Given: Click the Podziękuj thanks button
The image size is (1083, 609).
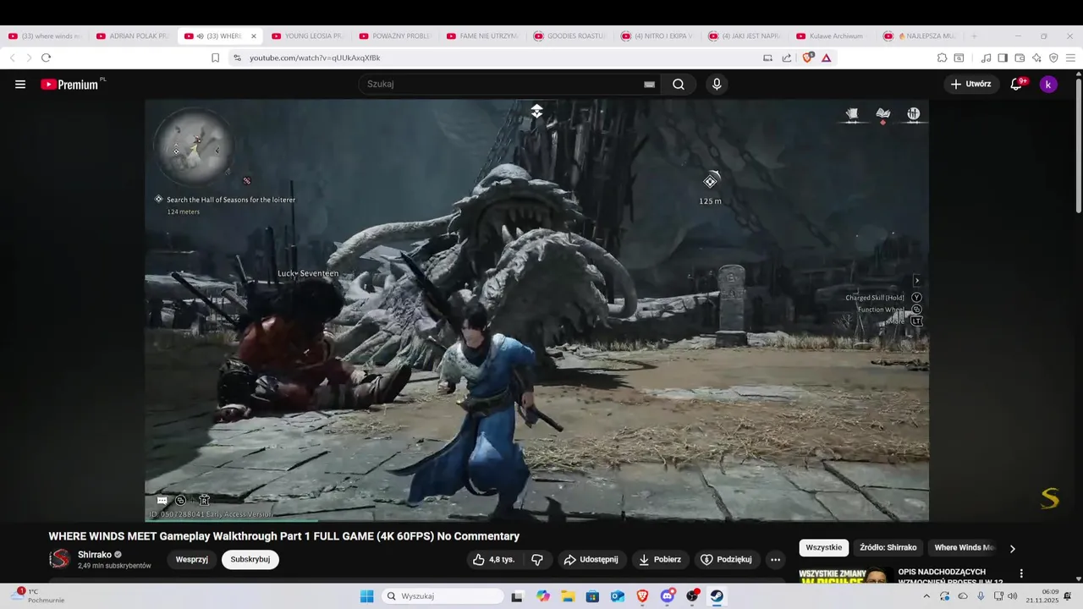Looking at the screenshot, I should tap(726, 560).
